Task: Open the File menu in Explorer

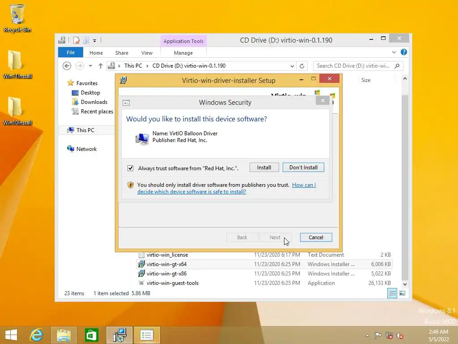Action: click(x=70, y=52)
